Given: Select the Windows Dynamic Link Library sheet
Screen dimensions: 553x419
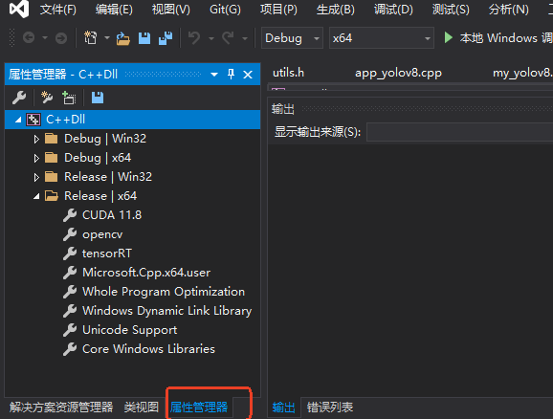Looking at the screenshot, I should coord(166,311).
